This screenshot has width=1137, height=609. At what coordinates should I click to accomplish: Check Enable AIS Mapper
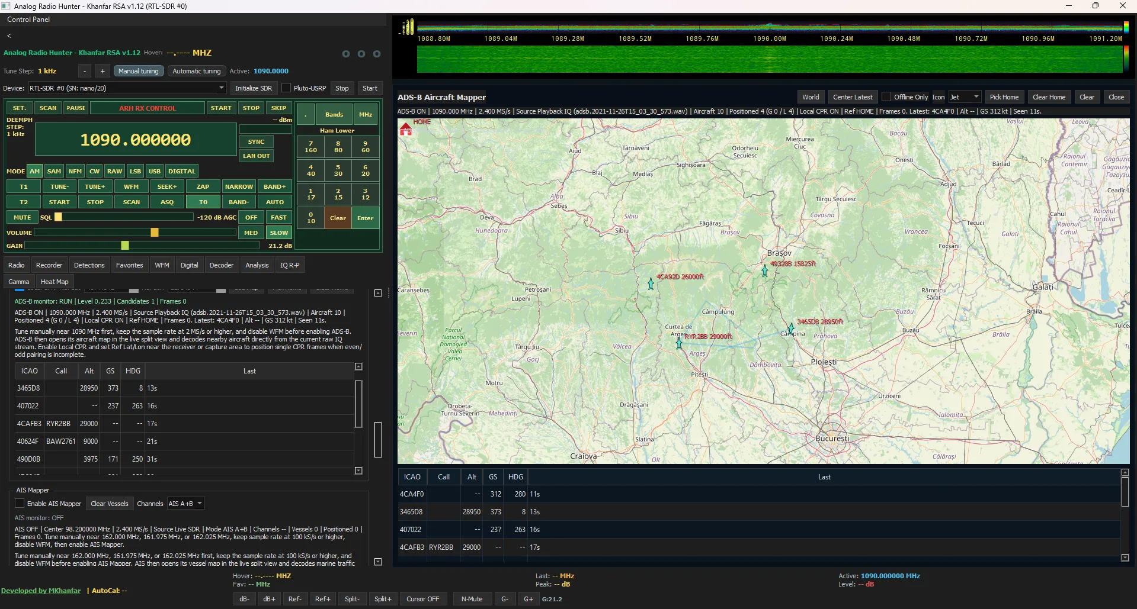[20, 504]
